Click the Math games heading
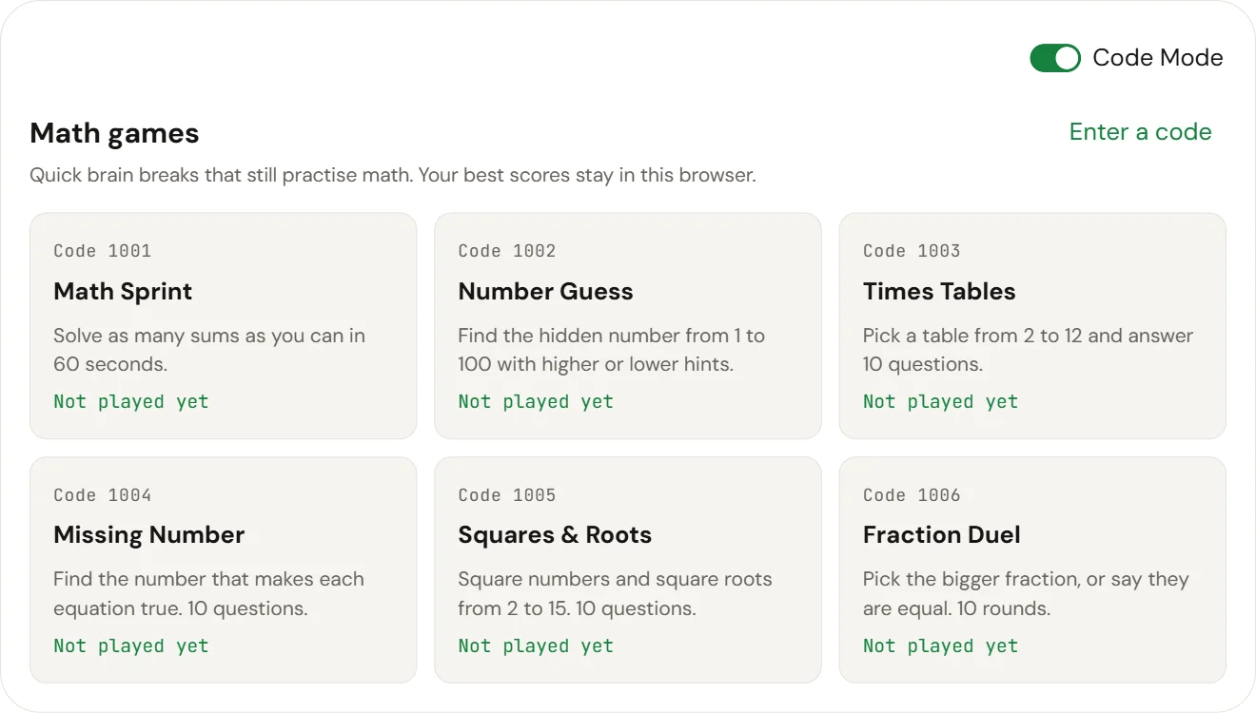Image resolution: width=1256 pixels, height=713 pixels. [x=114, y=133]
